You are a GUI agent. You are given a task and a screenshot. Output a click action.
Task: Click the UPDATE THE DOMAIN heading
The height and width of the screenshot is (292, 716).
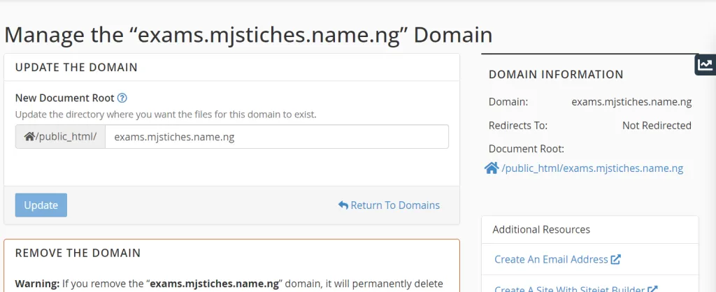(76, 68)
